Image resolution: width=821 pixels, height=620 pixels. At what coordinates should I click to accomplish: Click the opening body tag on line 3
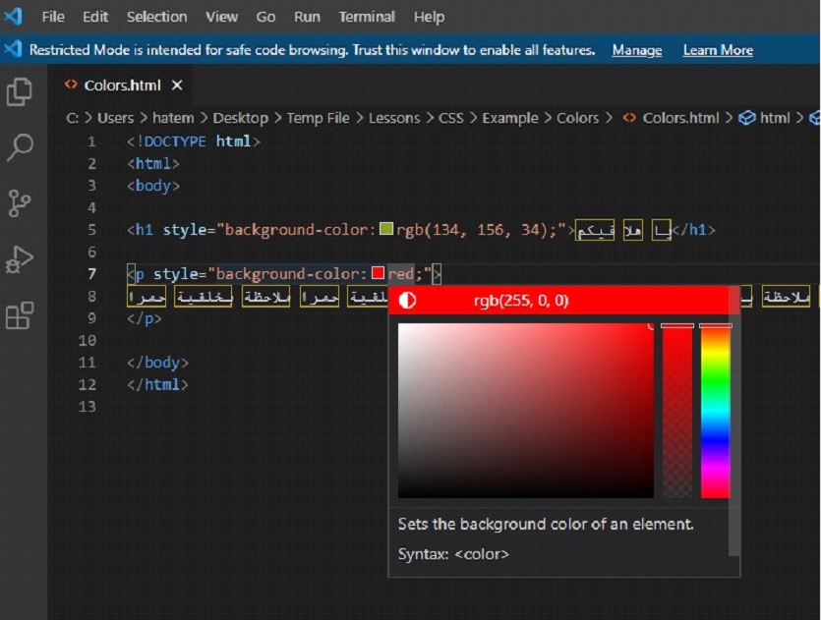pyautogui.click(x=153, y=186)
